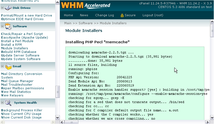Click the Email envelope section icon
This screenshot has width=214, height=124.
(x=9, y=66)
